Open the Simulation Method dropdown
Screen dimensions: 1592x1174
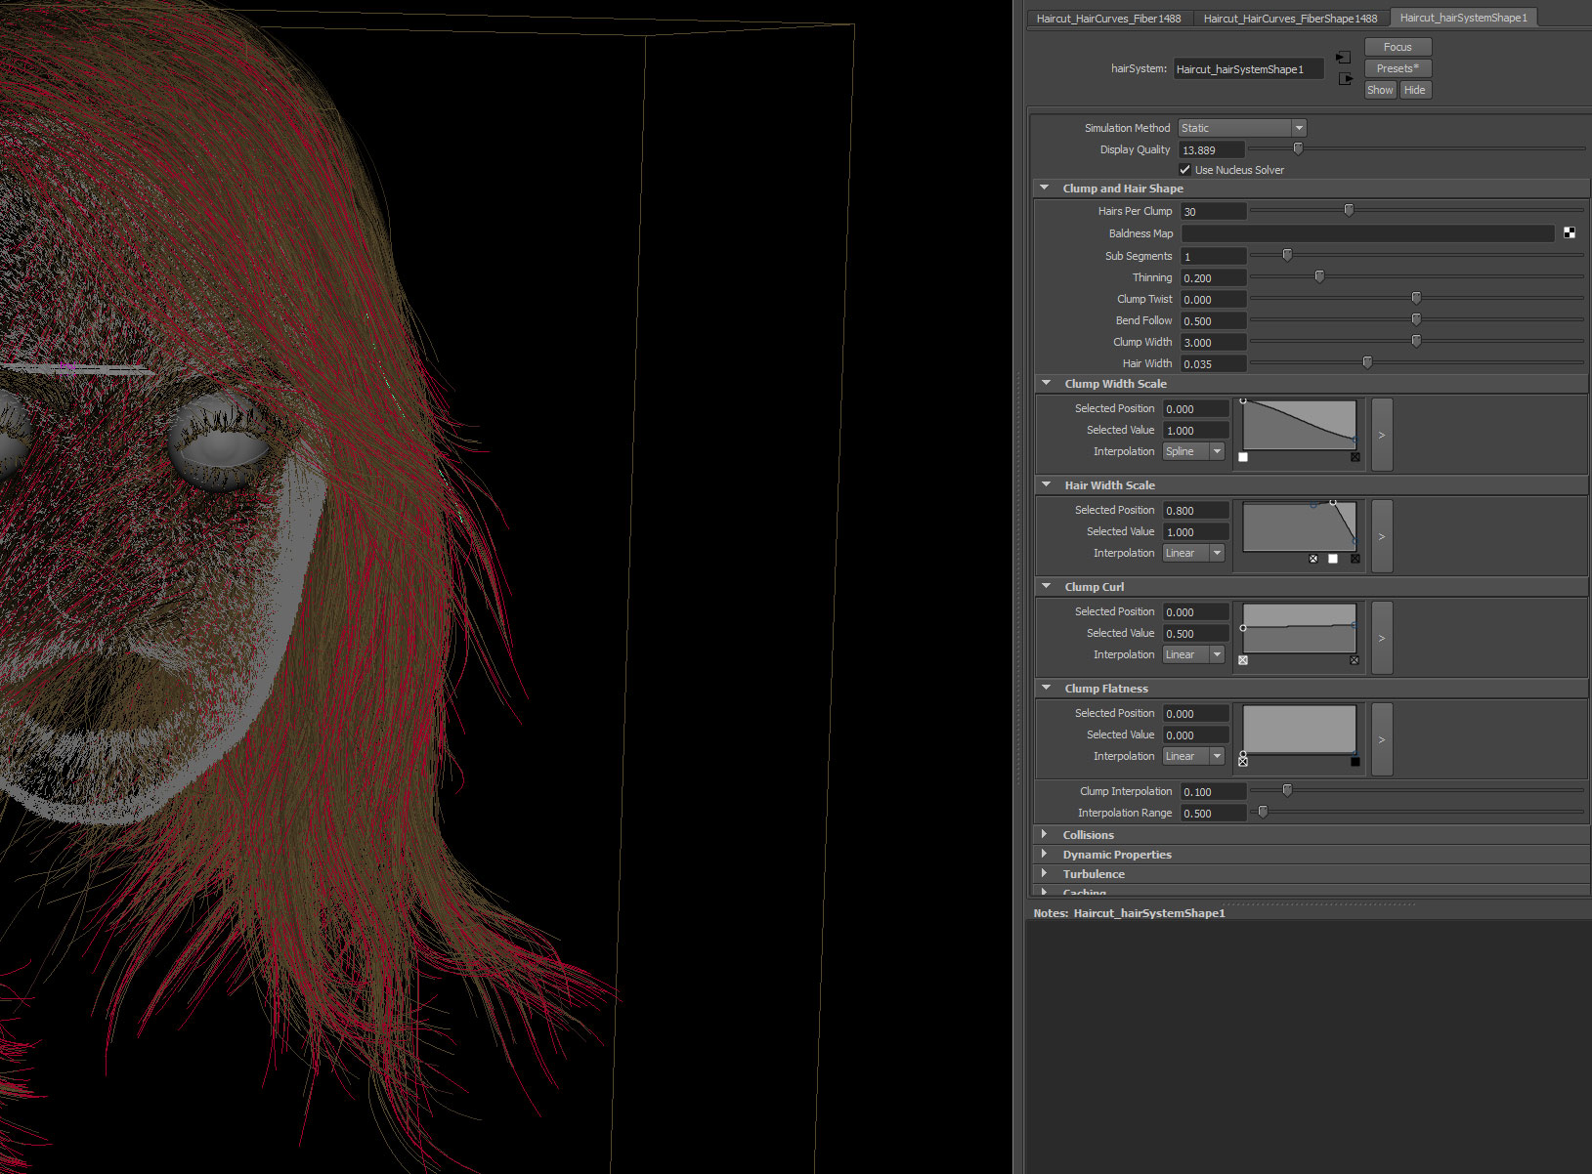coord(1242,128)
